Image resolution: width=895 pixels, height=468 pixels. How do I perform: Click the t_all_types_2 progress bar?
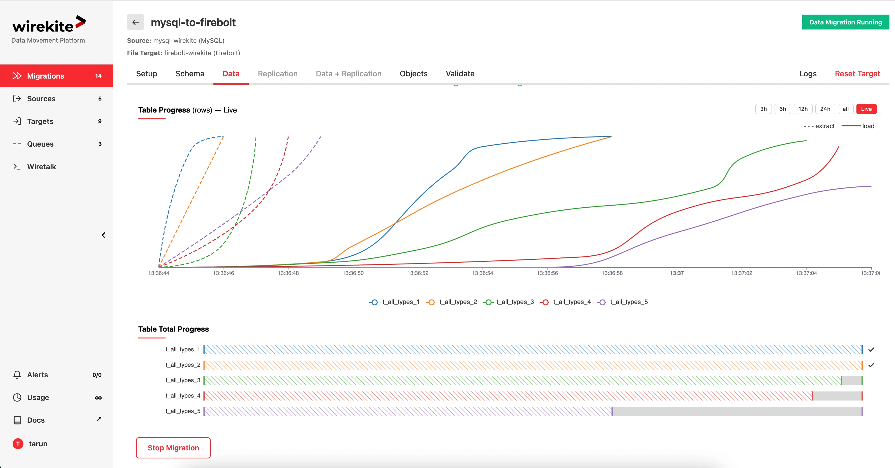[533, 365]
